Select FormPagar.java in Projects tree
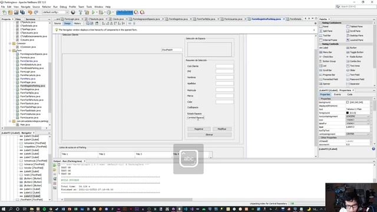The width and height of the screenshot is (377, 212). [28, 82]
